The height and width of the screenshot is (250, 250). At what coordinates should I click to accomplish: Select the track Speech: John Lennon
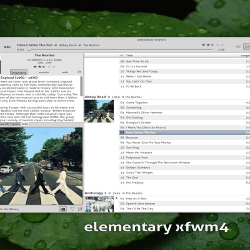pyautogui.click(x=184, y=204)
